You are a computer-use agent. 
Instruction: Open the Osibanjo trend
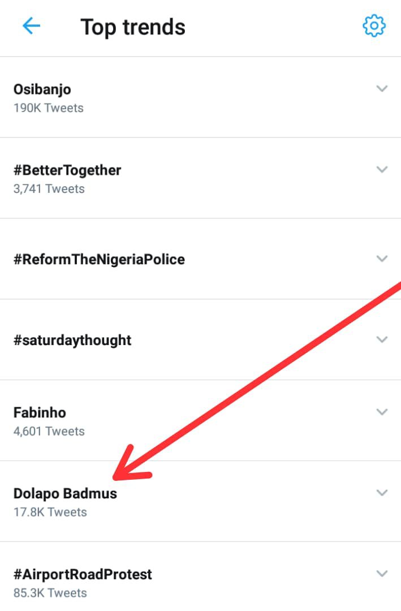click(42, 89)
